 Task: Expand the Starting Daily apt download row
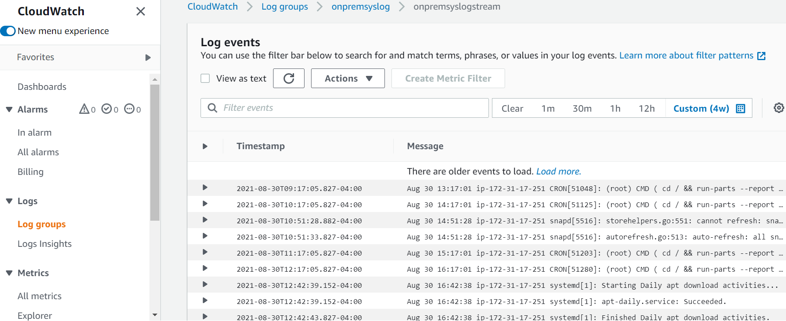point(205,284)
